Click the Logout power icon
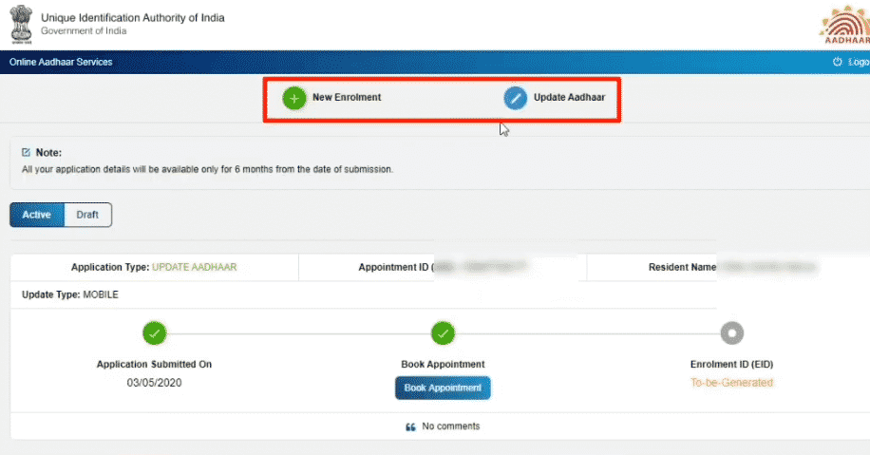The image size is (870, 455). tap(837, 63)
